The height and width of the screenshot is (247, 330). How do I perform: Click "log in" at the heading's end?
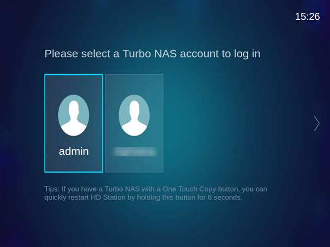(247, 54)
